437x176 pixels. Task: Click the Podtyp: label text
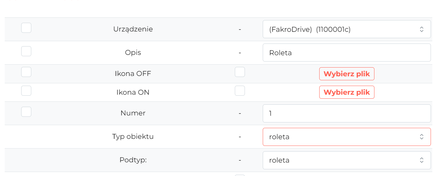(x=133, y=160)
